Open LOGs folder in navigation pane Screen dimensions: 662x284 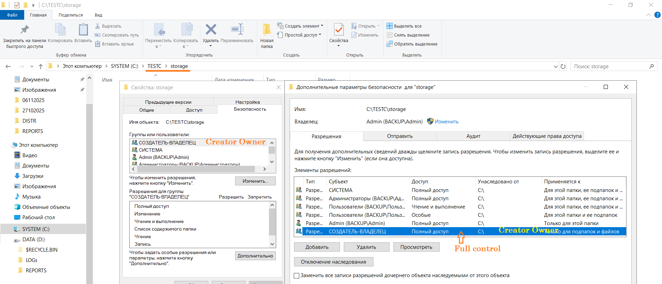pyautogui.click(x=31, y=260)
